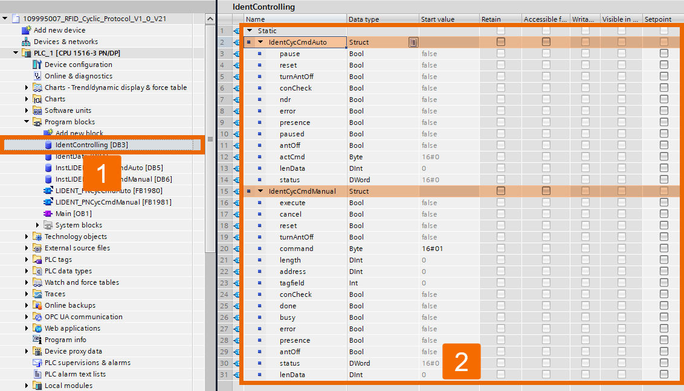Image resolution: width=684 pixels, height=391 pixels.
Task: Click start value 16#01 of command
Action: [x=432, y=249]
